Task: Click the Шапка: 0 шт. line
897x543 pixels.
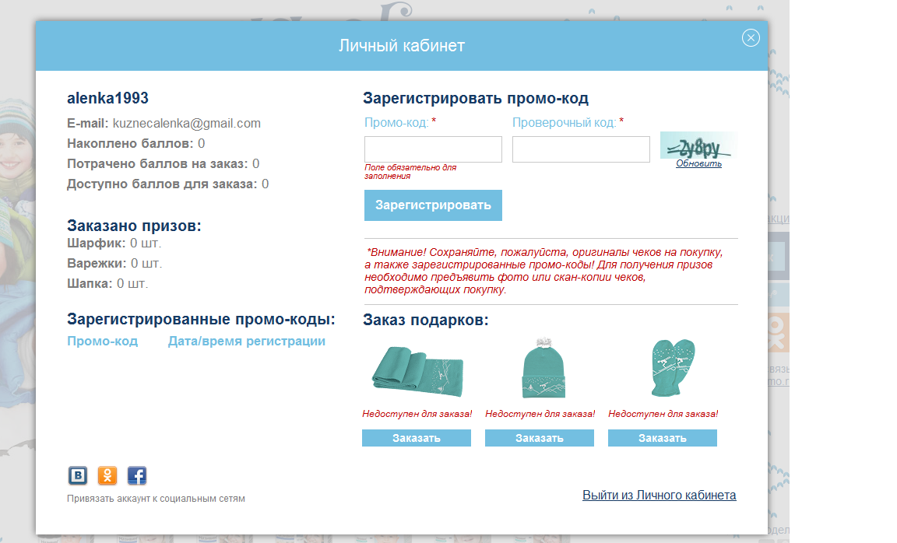Action: pos(107,283)
